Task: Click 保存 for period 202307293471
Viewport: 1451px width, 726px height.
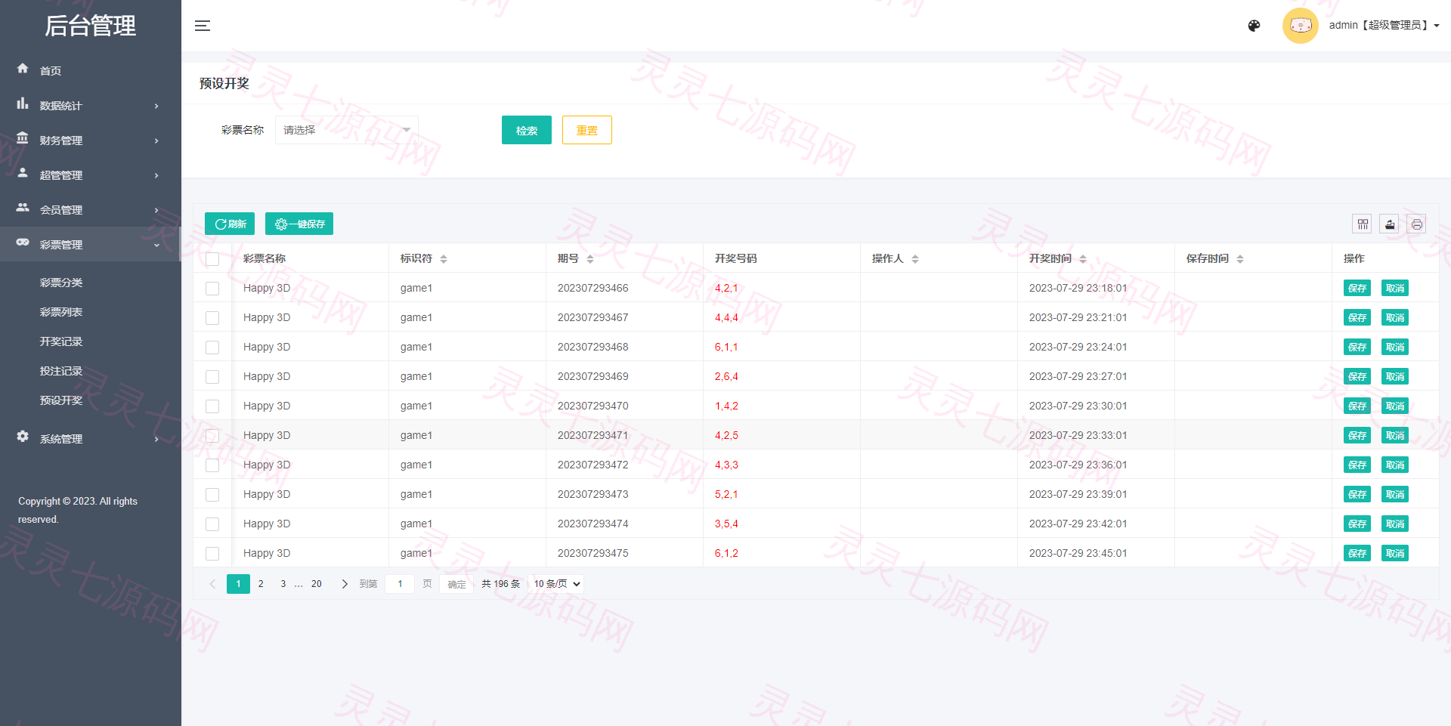Action: 1357,435
